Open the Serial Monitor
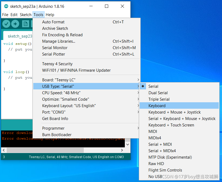The image size is (222, 182). [x=87, y=48]
